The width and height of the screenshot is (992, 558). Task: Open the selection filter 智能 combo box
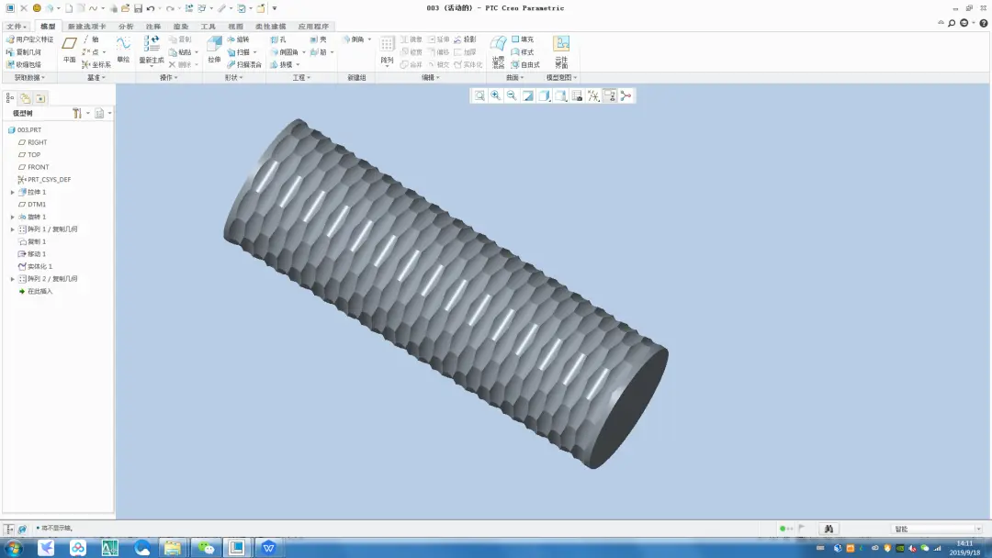click(936, 529)
